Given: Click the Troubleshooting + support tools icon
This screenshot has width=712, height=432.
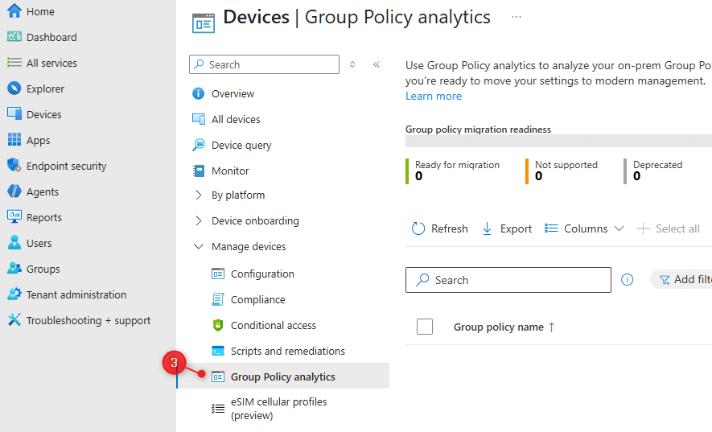Looking at the screenshot, I should pos(14,320).
